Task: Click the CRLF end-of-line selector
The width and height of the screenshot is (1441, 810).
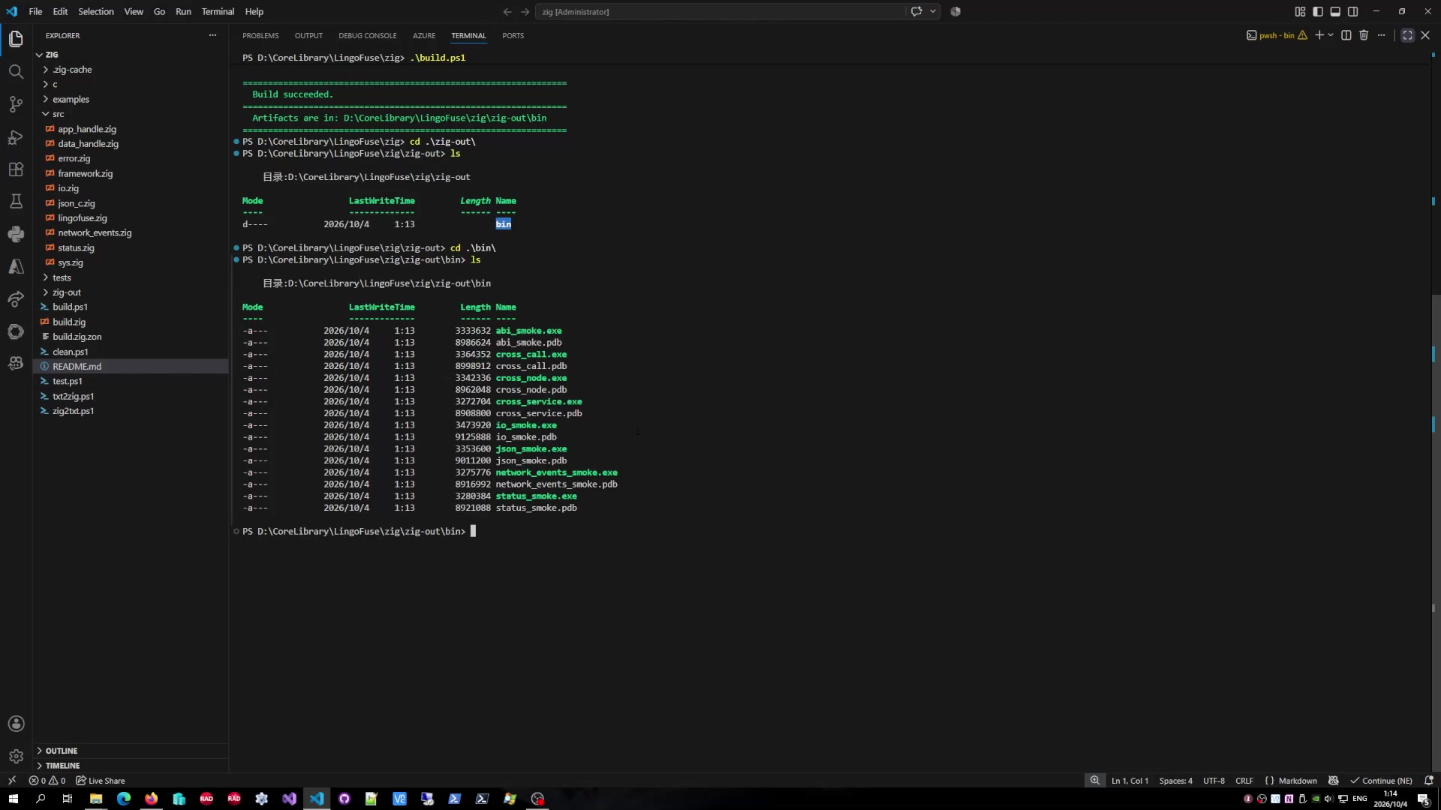Action: pos(1244,781)
